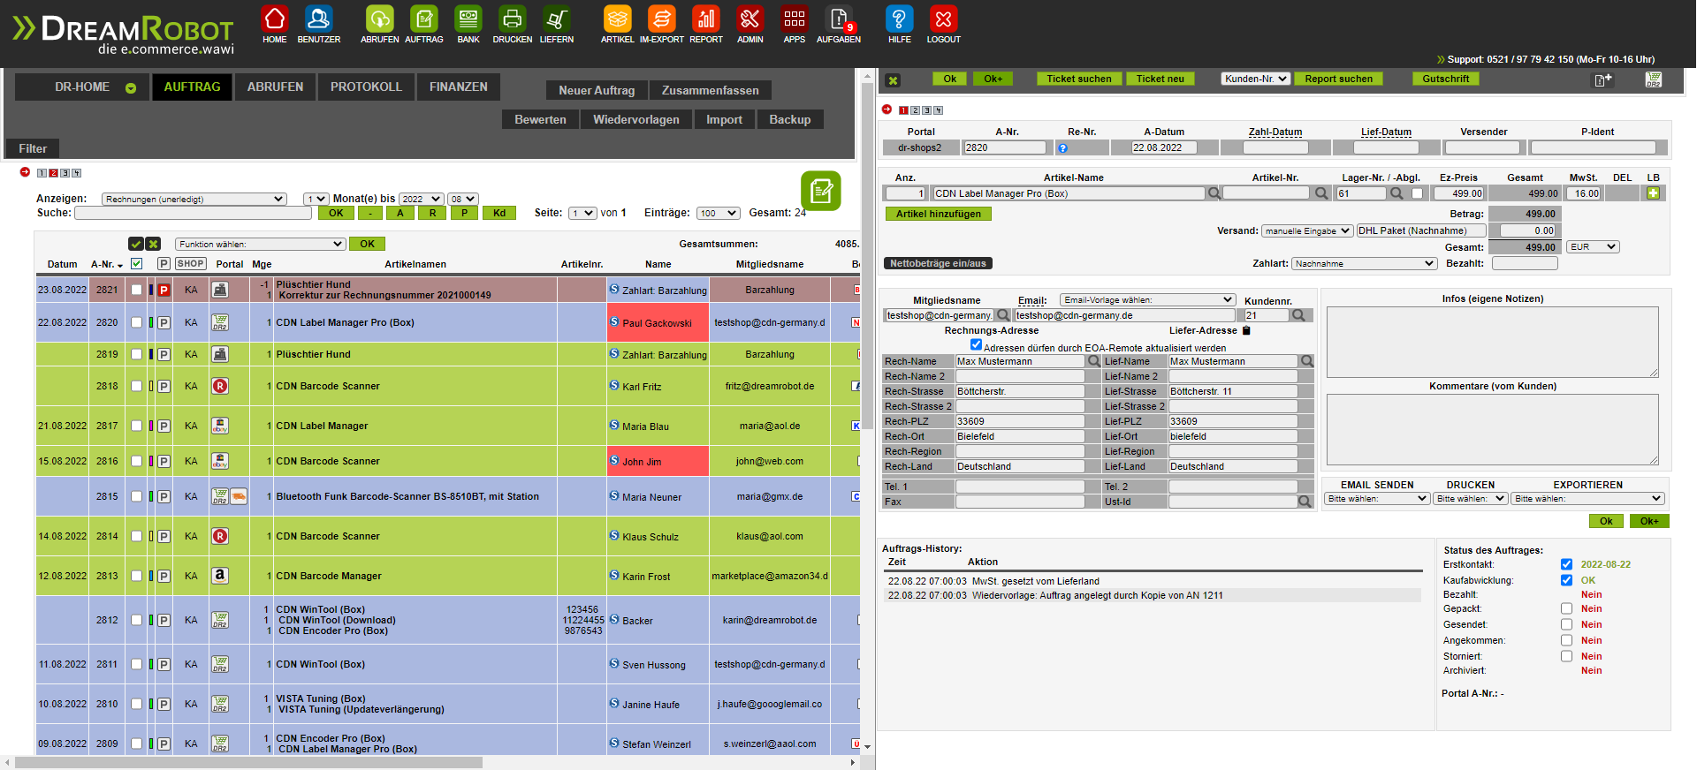Click into the Suche search field
Viewport: 1697px width, 770px height.
pyautogui.click(x=193, y=213)
